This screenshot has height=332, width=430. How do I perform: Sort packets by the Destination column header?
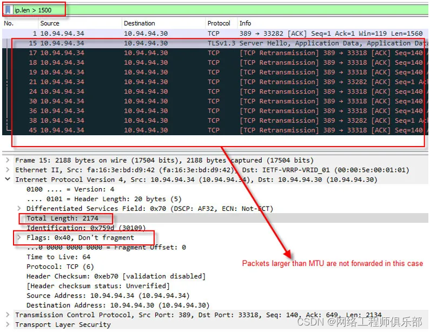pos(140,23)
